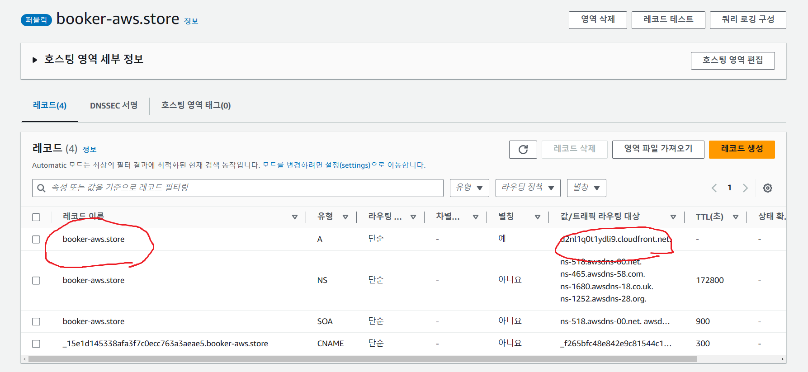Open the 라우팅 정책 filter dropdown

pyautogui.click(x=528, y=188)
